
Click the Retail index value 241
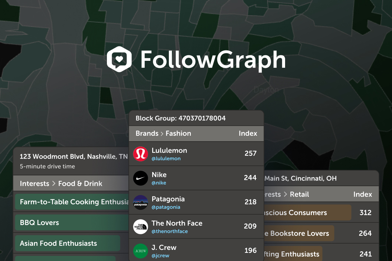click(366, 254)
